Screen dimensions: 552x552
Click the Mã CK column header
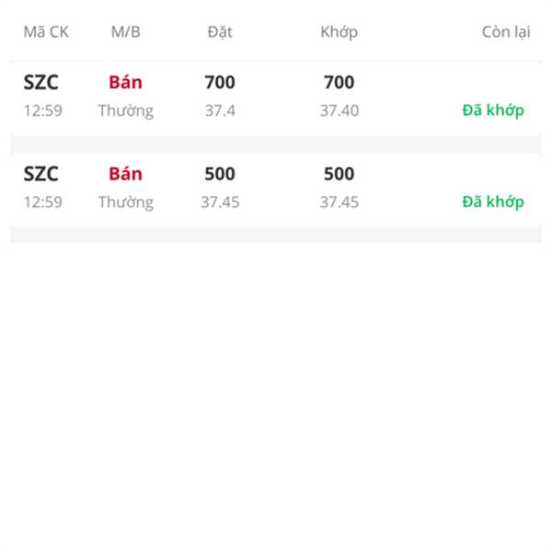[46, 32]
